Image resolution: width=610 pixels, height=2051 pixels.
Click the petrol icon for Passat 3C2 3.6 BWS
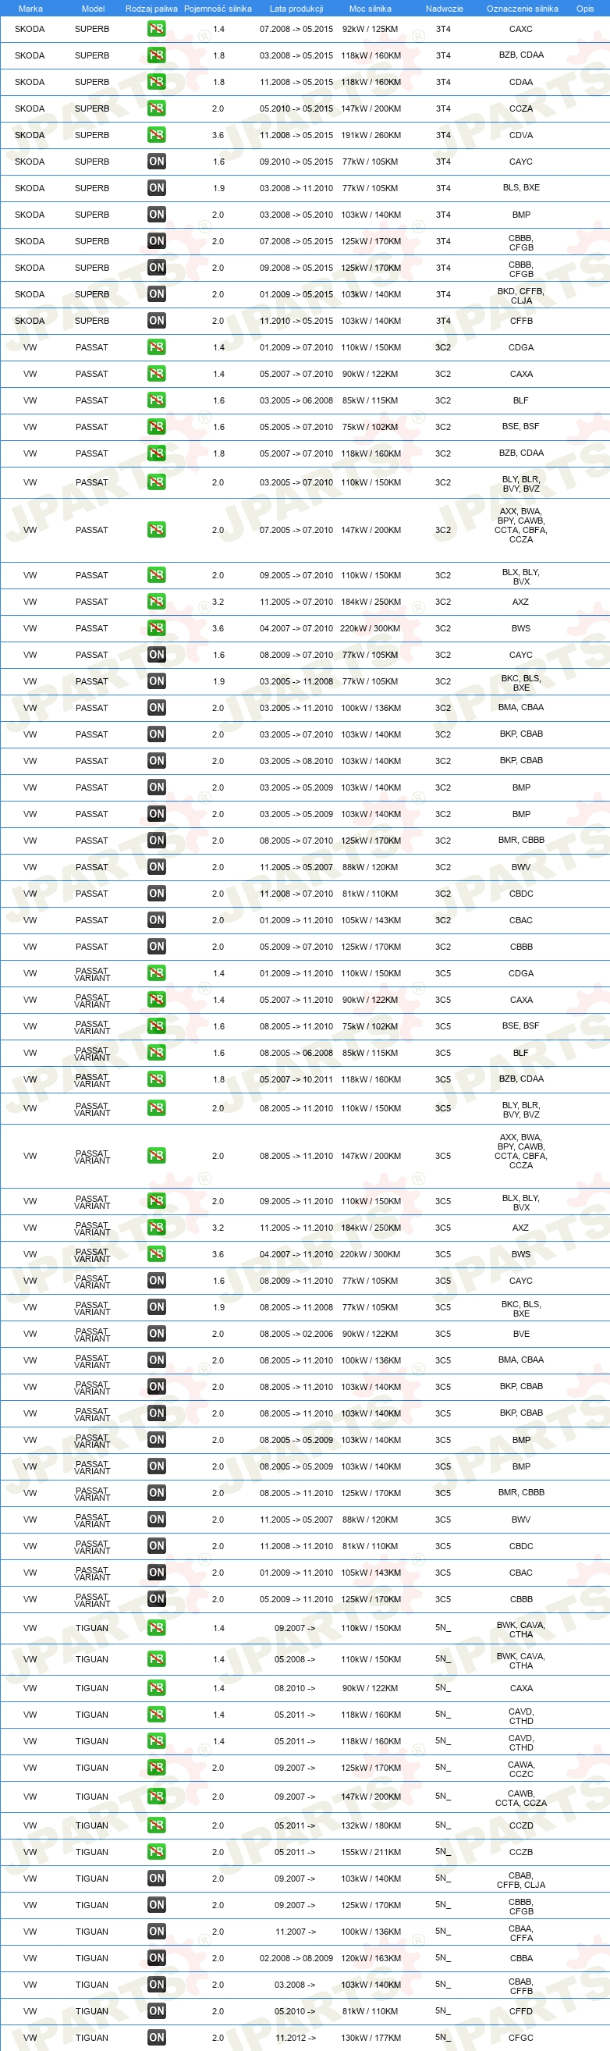[157, 628]
